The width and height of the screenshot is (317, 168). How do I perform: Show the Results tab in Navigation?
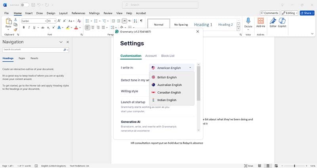34,58
